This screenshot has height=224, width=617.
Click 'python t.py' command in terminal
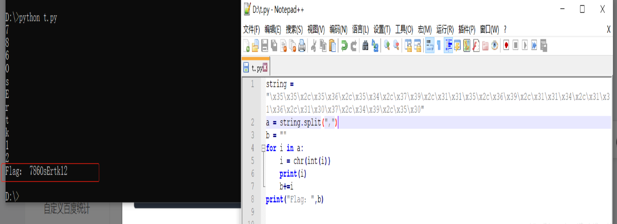38,17
